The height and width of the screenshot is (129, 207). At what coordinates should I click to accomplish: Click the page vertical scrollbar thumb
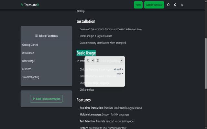point(206,63)
